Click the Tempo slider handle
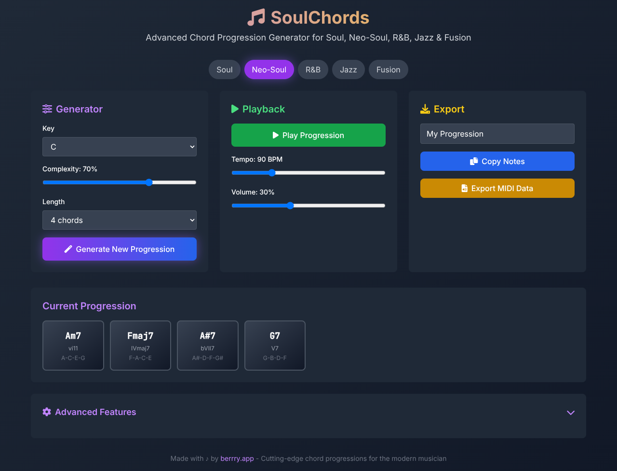 click(272, 173)
